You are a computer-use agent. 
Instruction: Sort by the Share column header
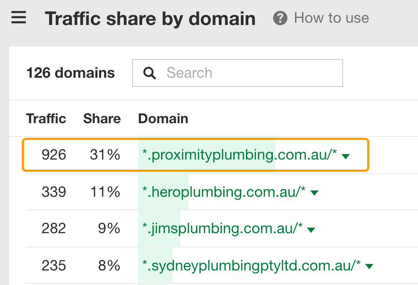[x=102, y=119]
